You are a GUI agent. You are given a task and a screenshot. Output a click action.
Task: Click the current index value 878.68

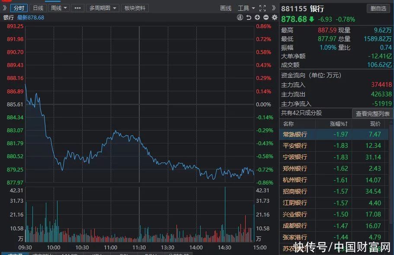[x=294, y=19]
